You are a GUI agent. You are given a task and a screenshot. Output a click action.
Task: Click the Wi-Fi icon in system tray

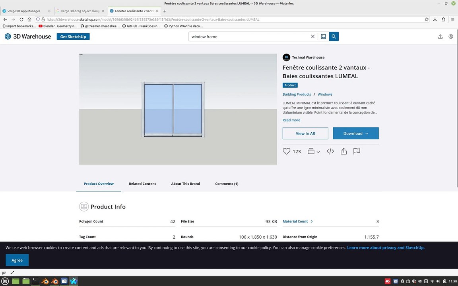432,281
